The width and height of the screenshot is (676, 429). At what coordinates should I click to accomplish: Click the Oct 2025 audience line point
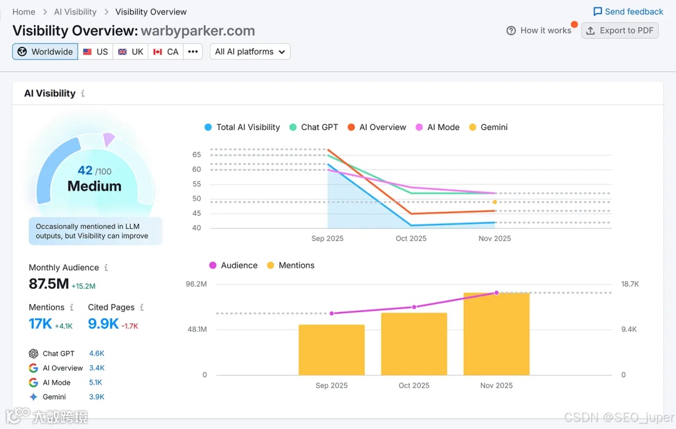point(414,307)
